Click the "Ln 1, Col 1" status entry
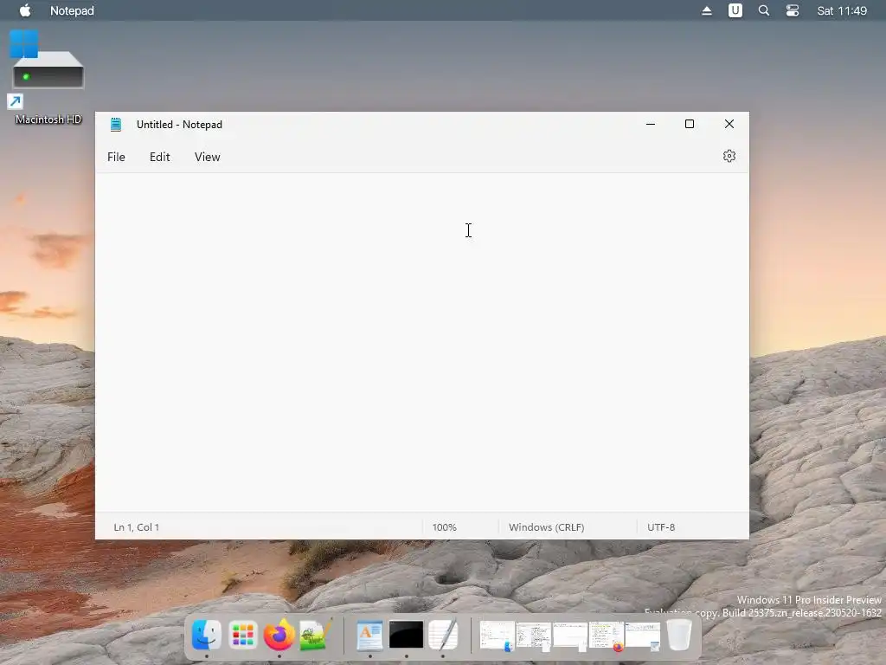The width and height of the screenshot is (886, 665). pos(136,527)
